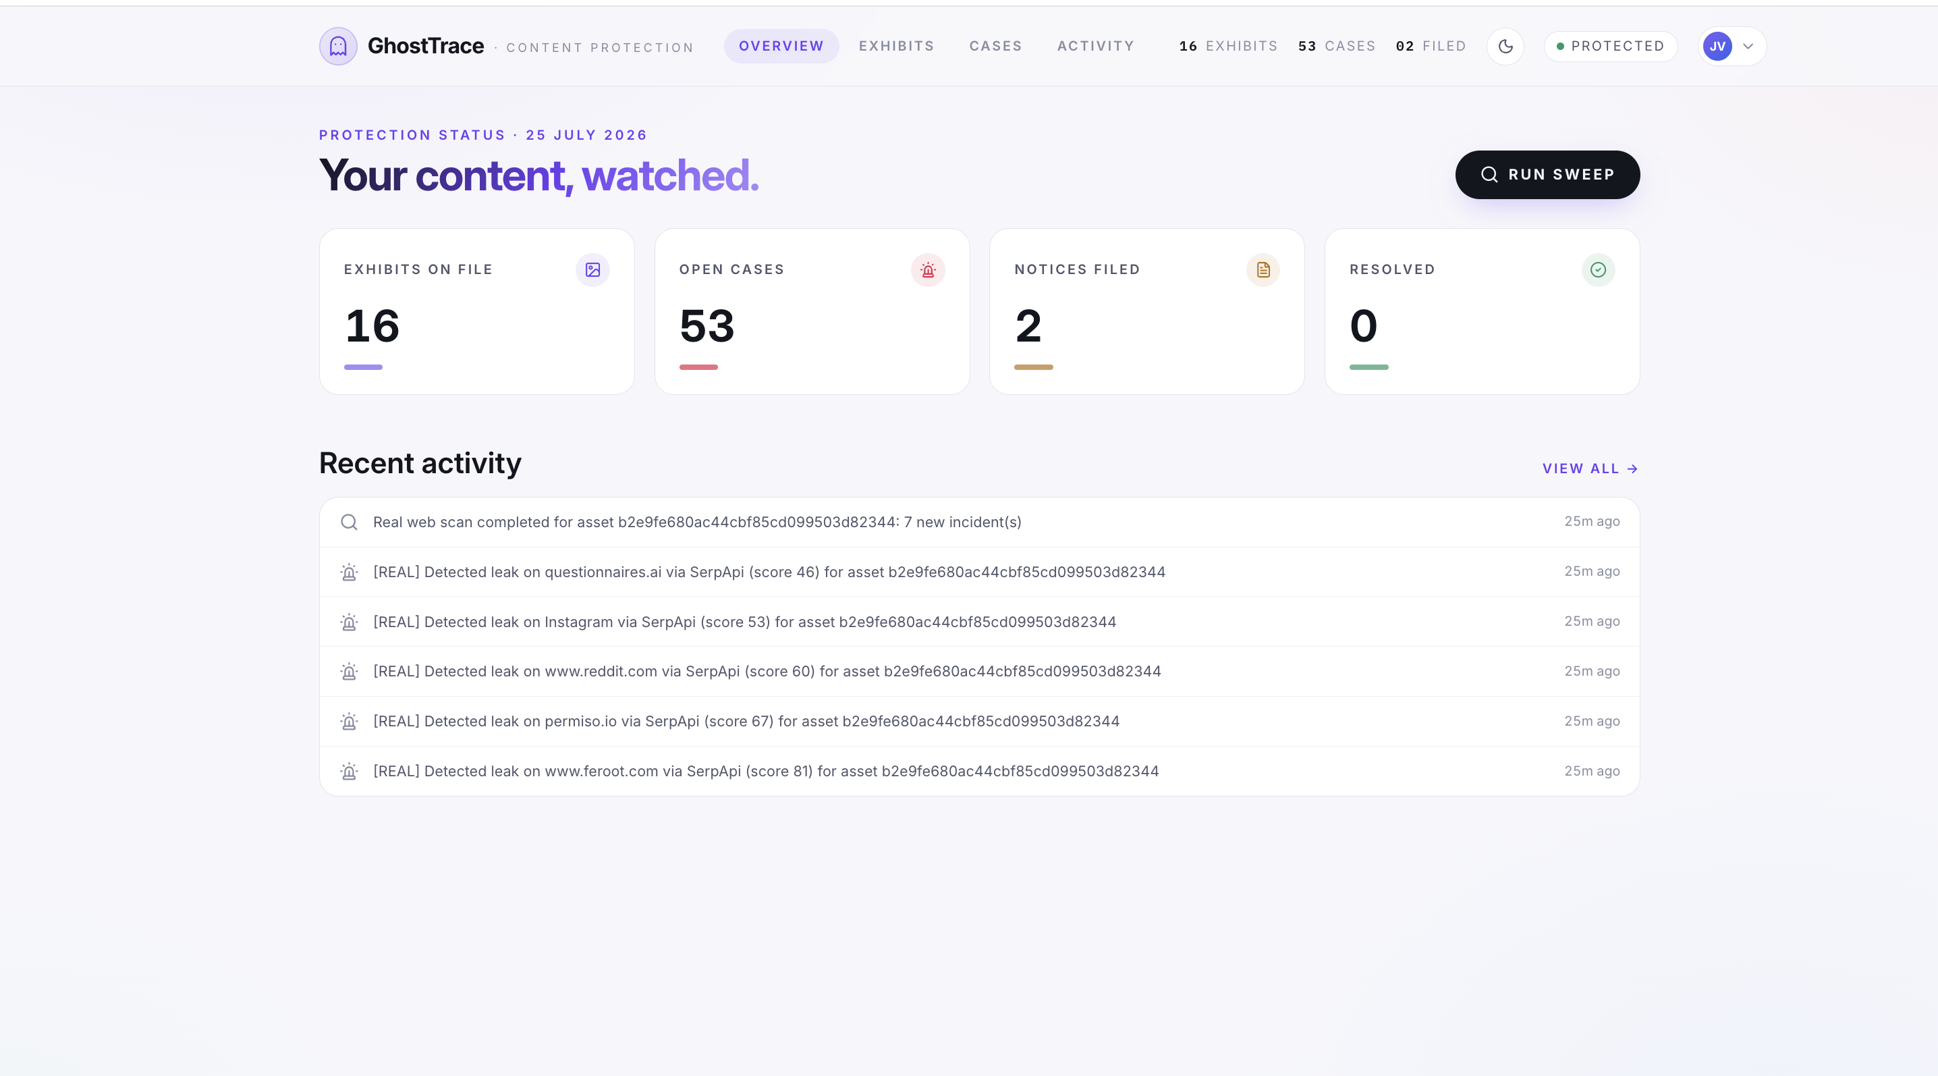Click the green dot in Protected badge
1938x1076 pixels.
point(1560,47)
